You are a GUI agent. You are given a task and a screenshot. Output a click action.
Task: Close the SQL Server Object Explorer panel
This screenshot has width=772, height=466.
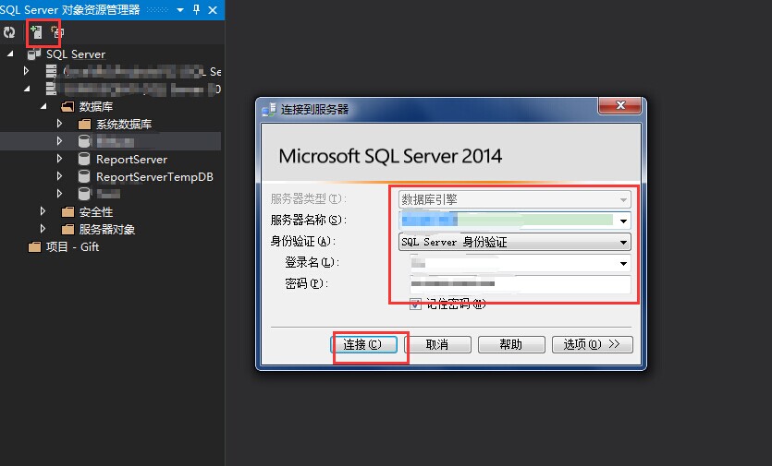[x=213, y=10]
